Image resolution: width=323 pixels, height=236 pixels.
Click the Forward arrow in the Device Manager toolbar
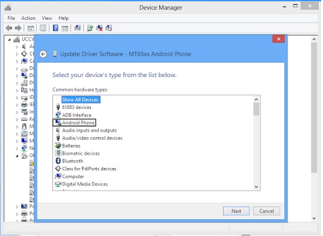18,28
